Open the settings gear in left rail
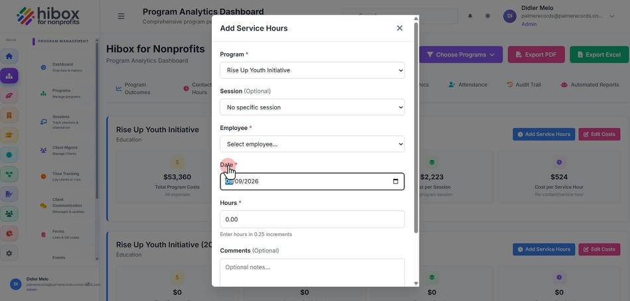630x301 pixels. pos(9,253)
